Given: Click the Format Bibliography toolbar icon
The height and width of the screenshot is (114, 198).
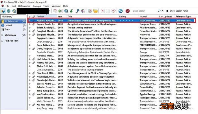Looking at the screenshot, I should (x=108, y=11).
